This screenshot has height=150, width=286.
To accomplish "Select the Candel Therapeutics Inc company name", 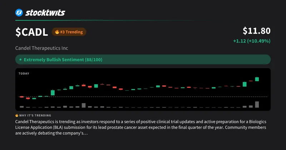I will [41, 48].
